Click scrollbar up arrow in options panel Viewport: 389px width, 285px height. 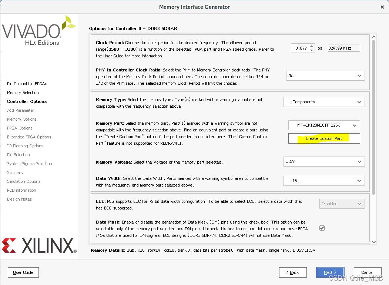coord(373,37)
